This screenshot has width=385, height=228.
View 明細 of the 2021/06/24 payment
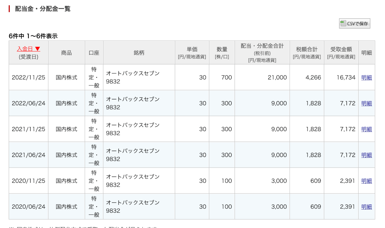click(366, 155)
